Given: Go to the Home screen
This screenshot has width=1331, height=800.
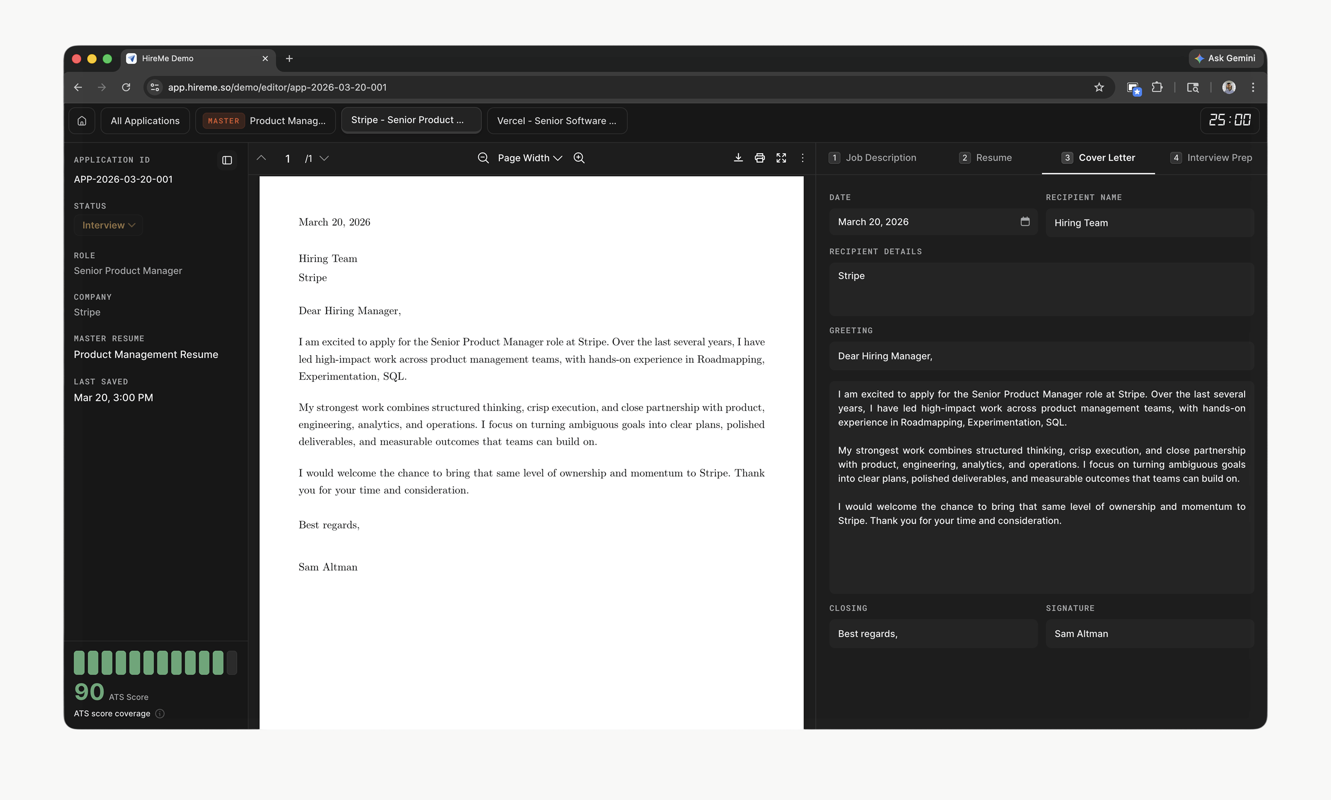Looking at the screenshot, I should click(x=82, y=120).
